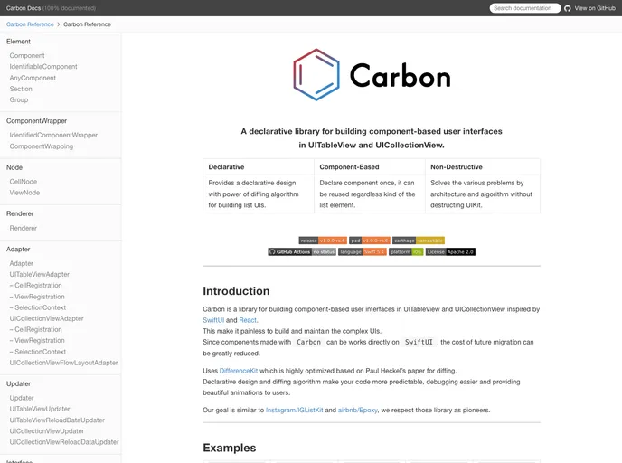Select the Node sidebar section heading
Screen dimensions: 622x463
point(14,167)
